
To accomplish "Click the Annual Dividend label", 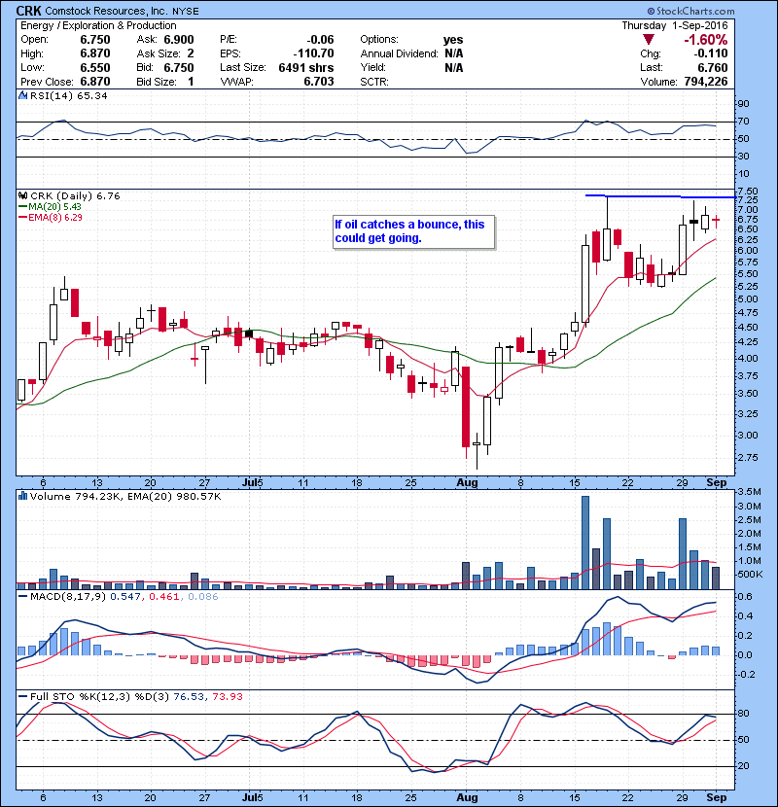I will click(399, 53).
